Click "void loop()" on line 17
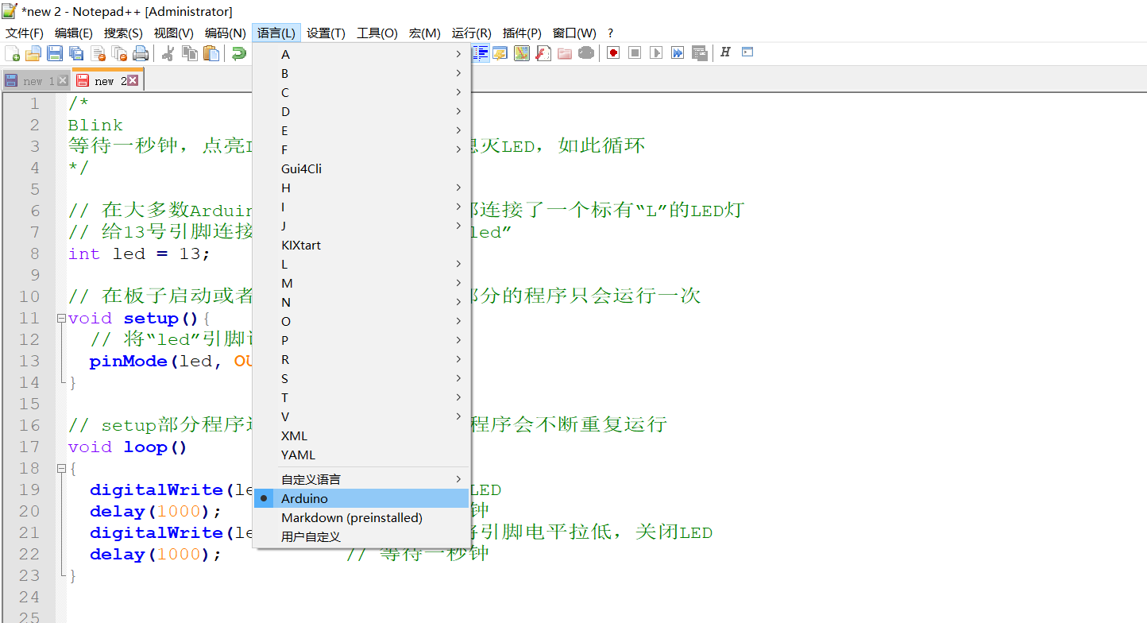The image size is (1147, 623). (x=128, y=447)
